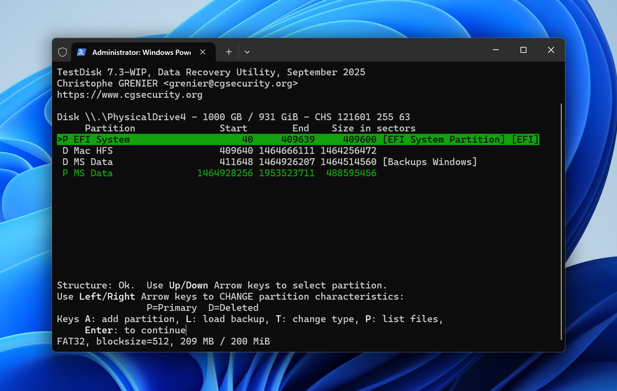
Task: Click the TestDisk 7.3-WIP title line
Action: pos(211,72)
